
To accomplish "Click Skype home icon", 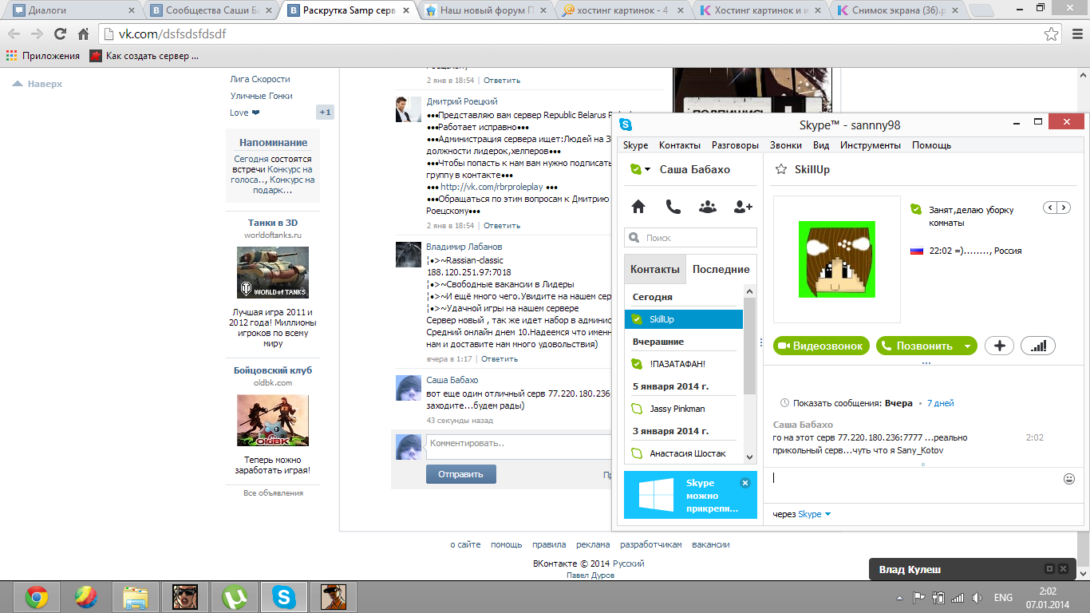I will point(638,207).
